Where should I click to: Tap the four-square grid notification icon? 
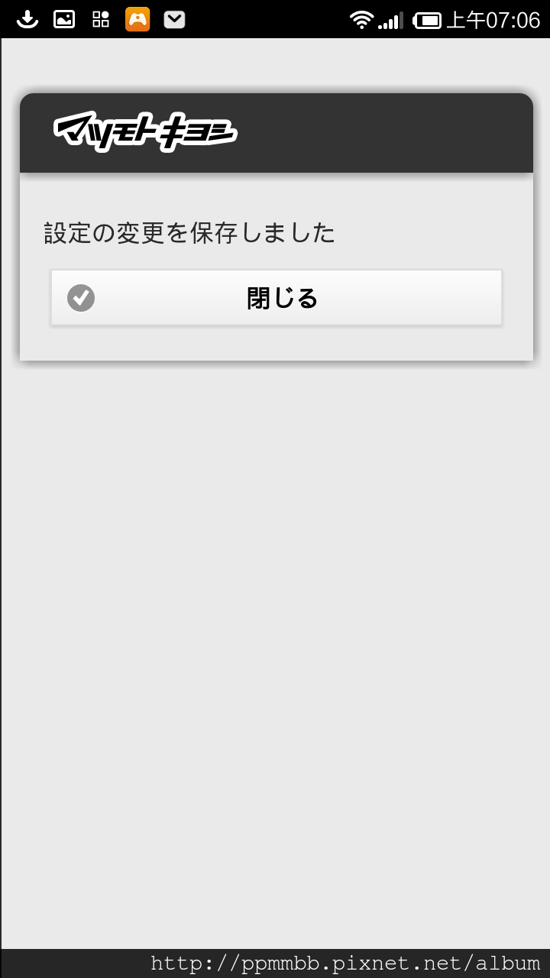coord(101,19)
